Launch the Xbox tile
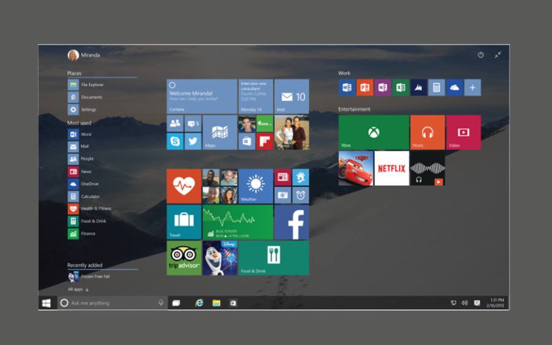 (x=374, y=132)
